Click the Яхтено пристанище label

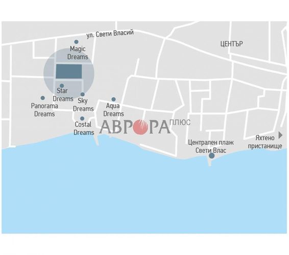click(265, 142)
